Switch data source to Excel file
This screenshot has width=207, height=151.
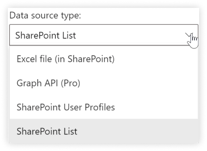104,59
